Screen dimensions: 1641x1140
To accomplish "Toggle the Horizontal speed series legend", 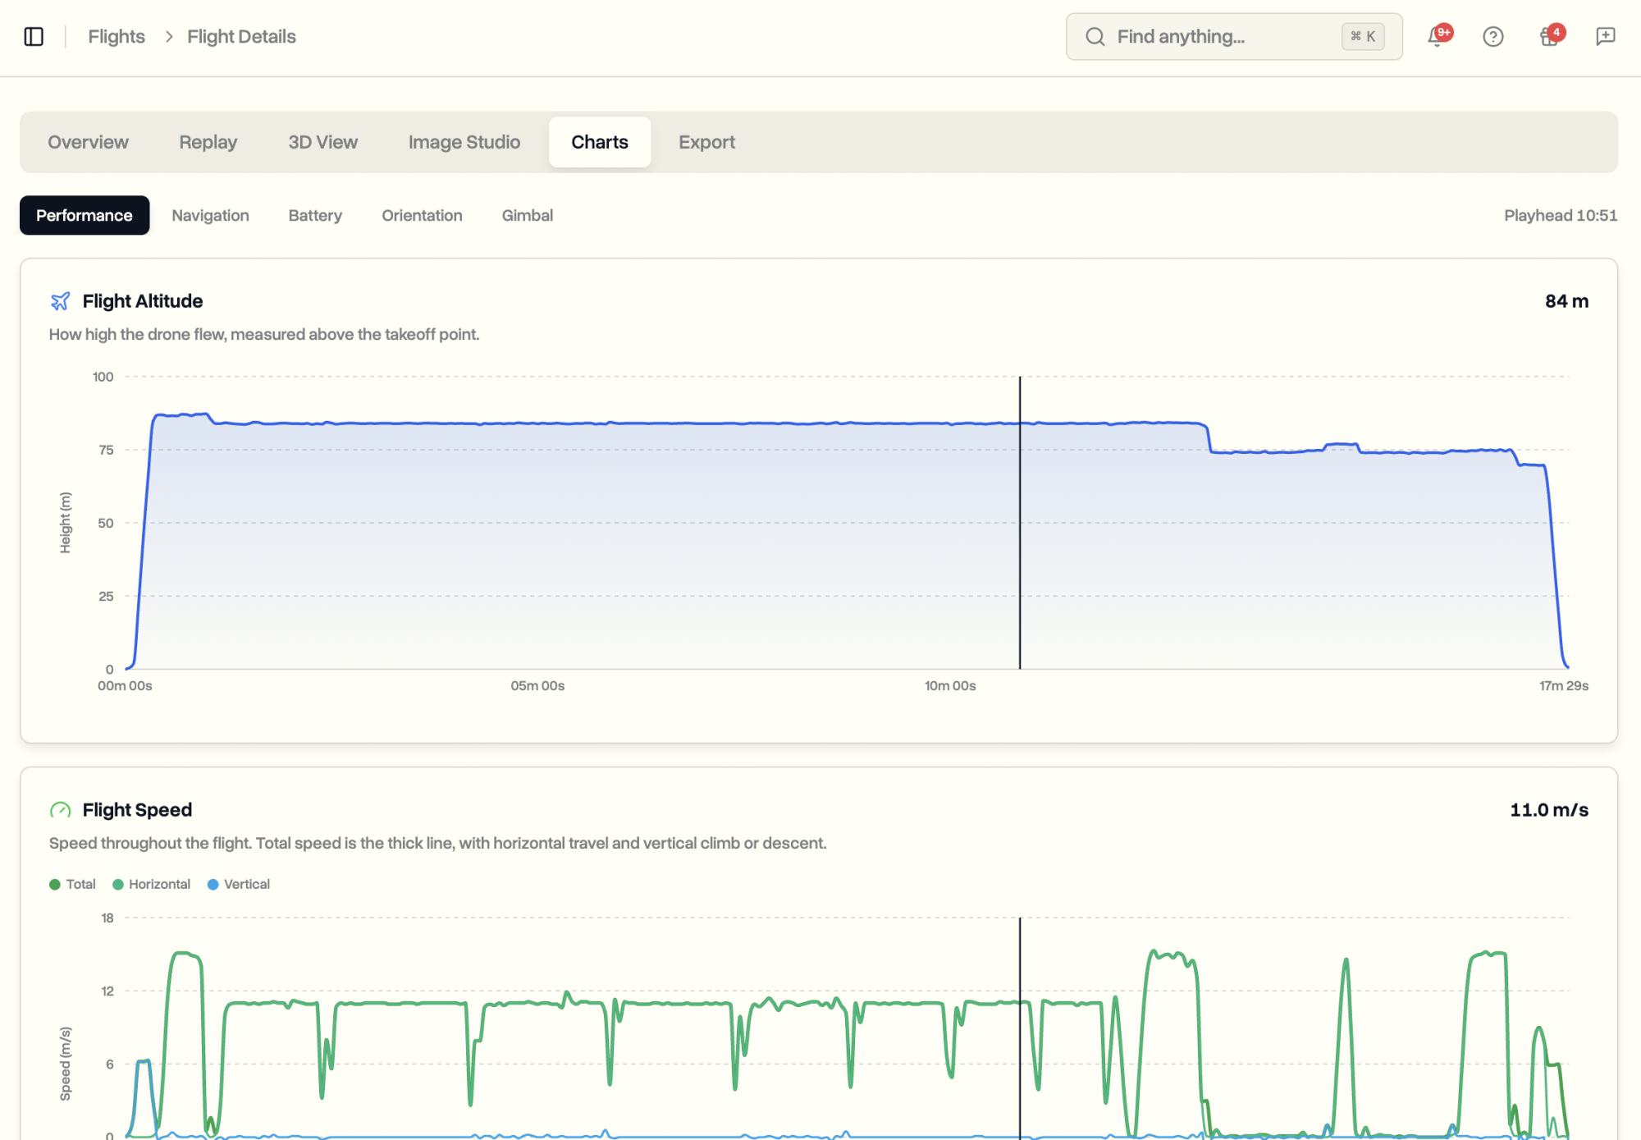I will 151,884.
